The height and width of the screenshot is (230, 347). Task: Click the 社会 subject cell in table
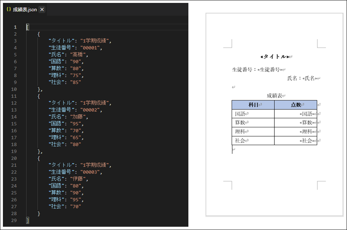(x=253, y=140)
